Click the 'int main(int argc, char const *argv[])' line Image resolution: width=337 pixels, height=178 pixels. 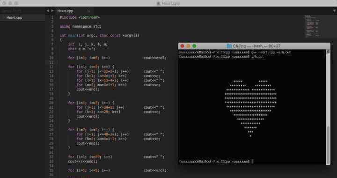(x=99, y=35)
